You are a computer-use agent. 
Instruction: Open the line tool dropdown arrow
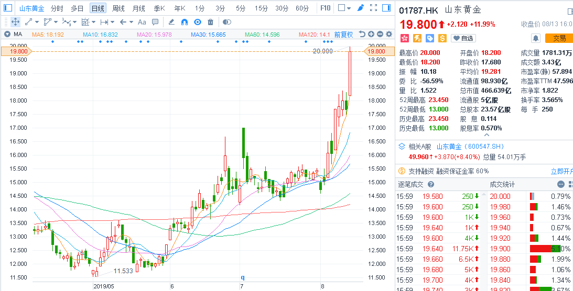click(37, 23)
